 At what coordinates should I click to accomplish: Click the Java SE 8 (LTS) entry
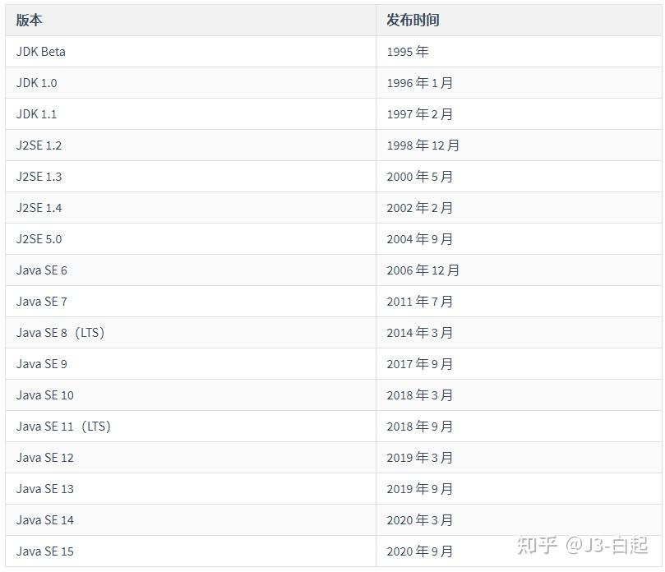(61, 333)
